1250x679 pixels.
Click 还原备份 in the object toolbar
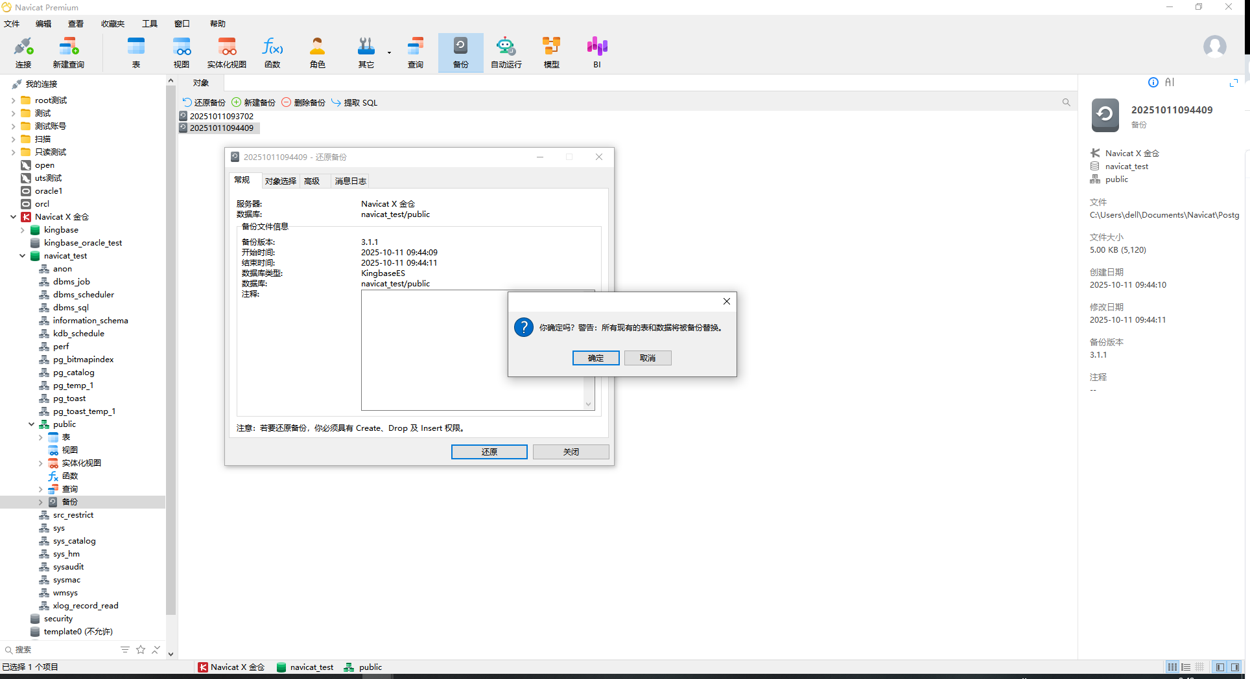click(204, 102)
